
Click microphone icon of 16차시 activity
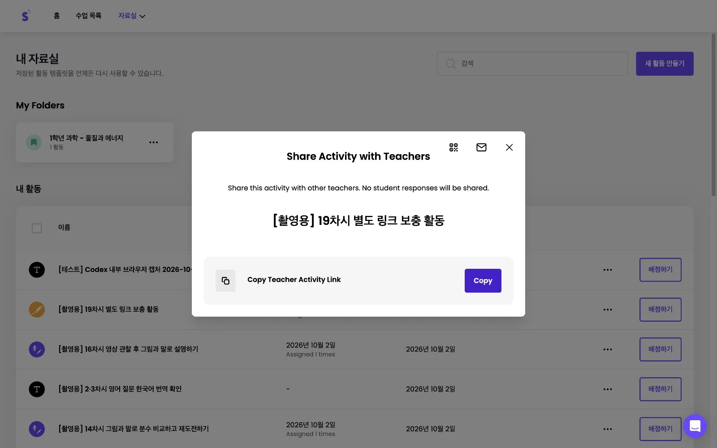(37, 349)
